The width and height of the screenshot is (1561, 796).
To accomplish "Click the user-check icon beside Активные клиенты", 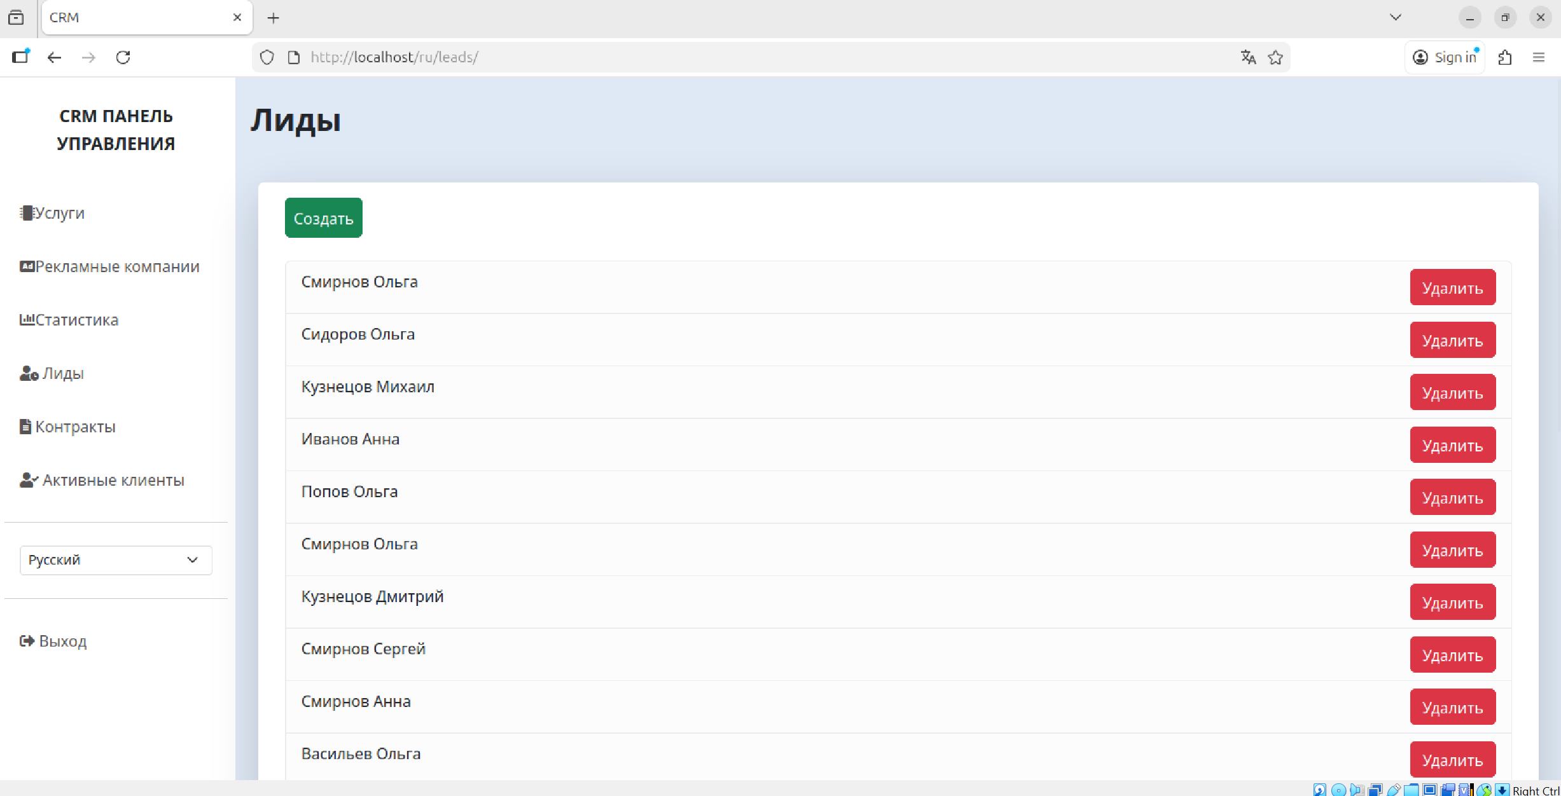I will 29,480.
